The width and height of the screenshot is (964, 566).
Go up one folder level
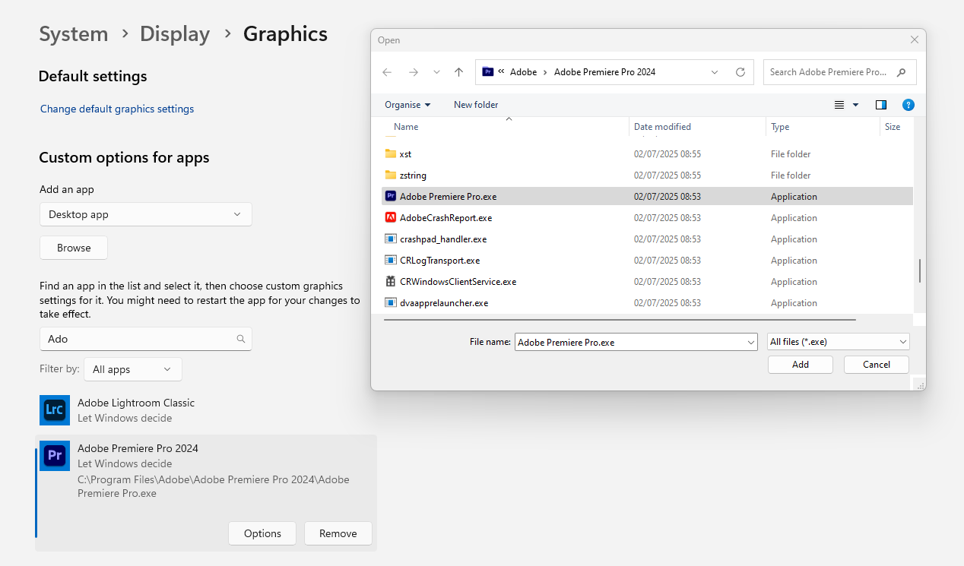[x=458, y=72]
